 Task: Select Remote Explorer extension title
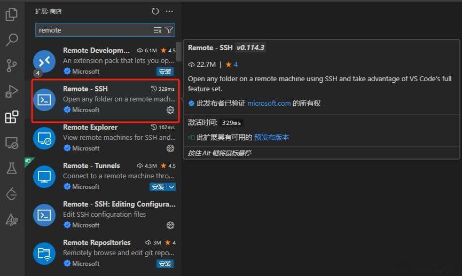pos(90,127)
